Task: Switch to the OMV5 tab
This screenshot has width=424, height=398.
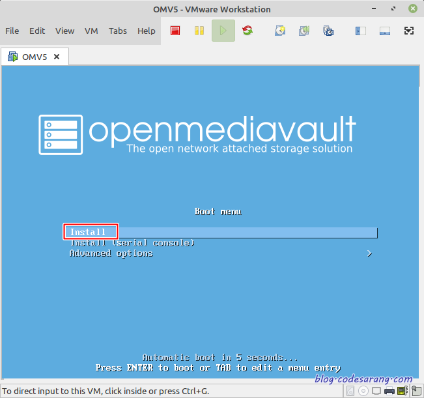Action: tap(35, 57)
